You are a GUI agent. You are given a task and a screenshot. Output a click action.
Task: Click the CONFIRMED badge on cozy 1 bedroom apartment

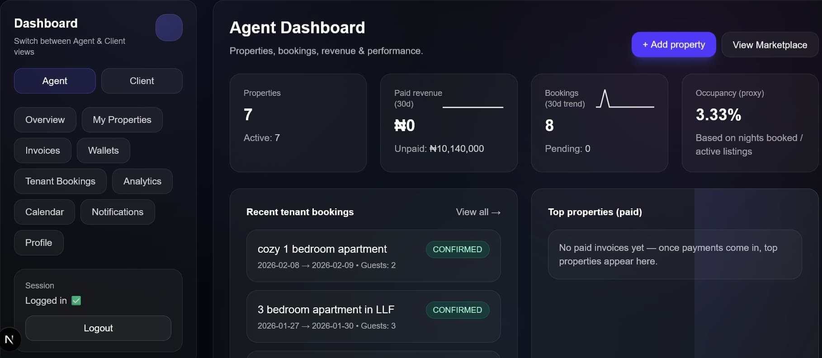point(457,249)
